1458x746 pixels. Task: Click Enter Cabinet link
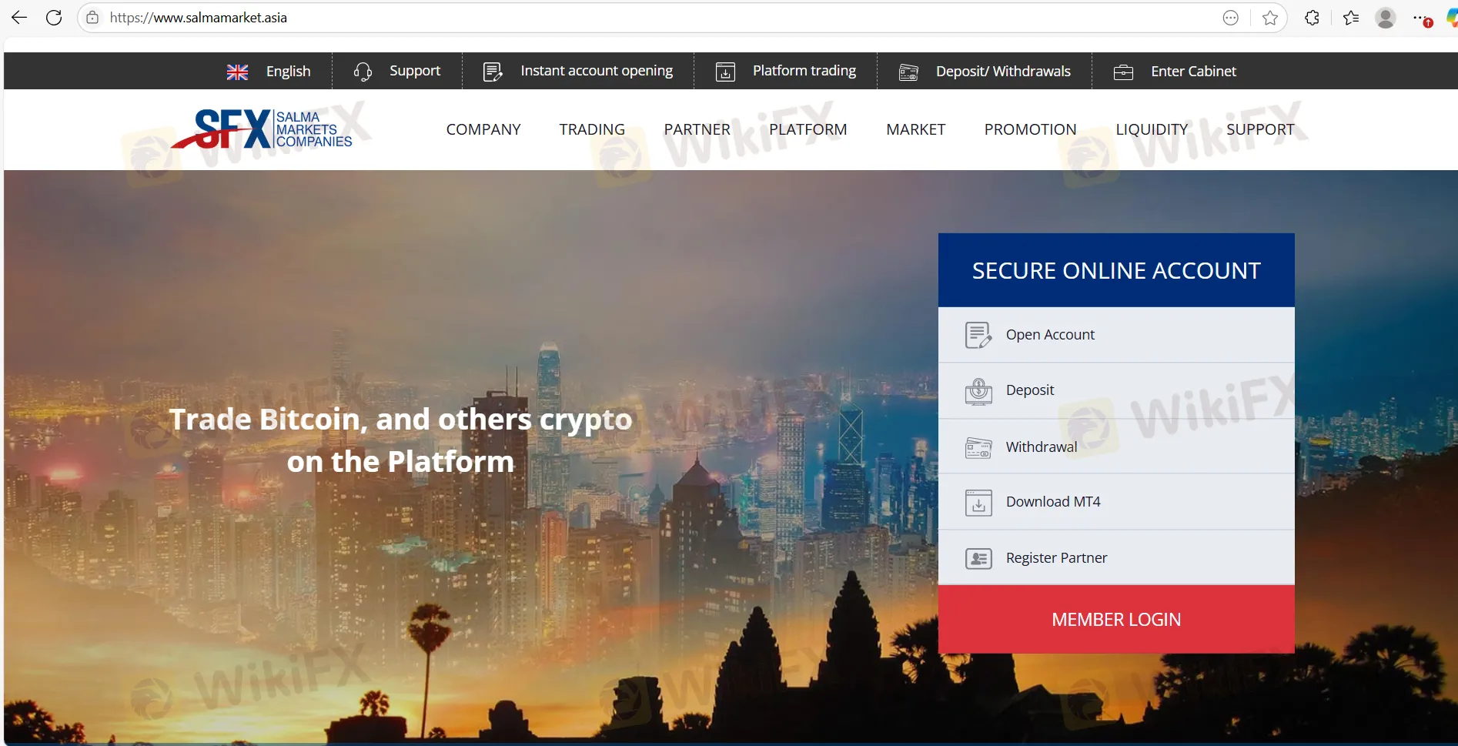click(x=1194, y=72)
